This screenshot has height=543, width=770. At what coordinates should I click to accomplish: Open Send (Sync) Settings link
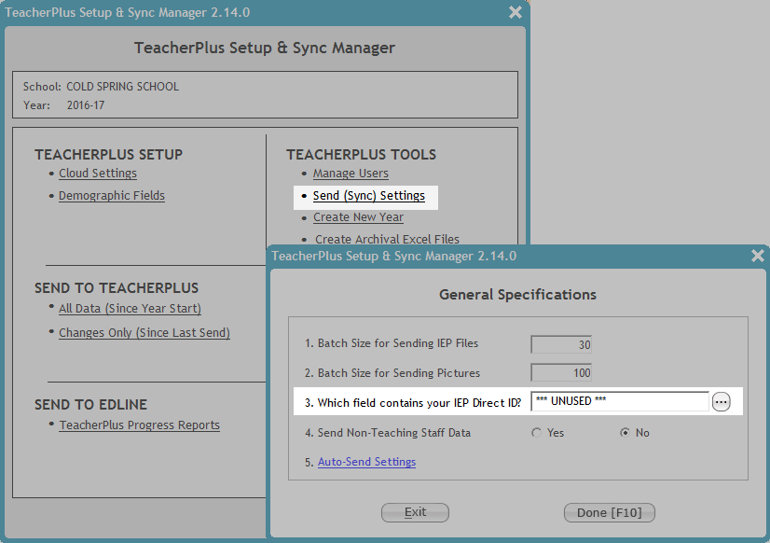[369, 196]
